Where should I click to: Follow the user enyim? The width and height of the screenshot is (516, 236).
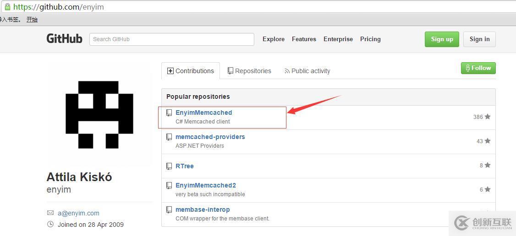coord(478,68)
